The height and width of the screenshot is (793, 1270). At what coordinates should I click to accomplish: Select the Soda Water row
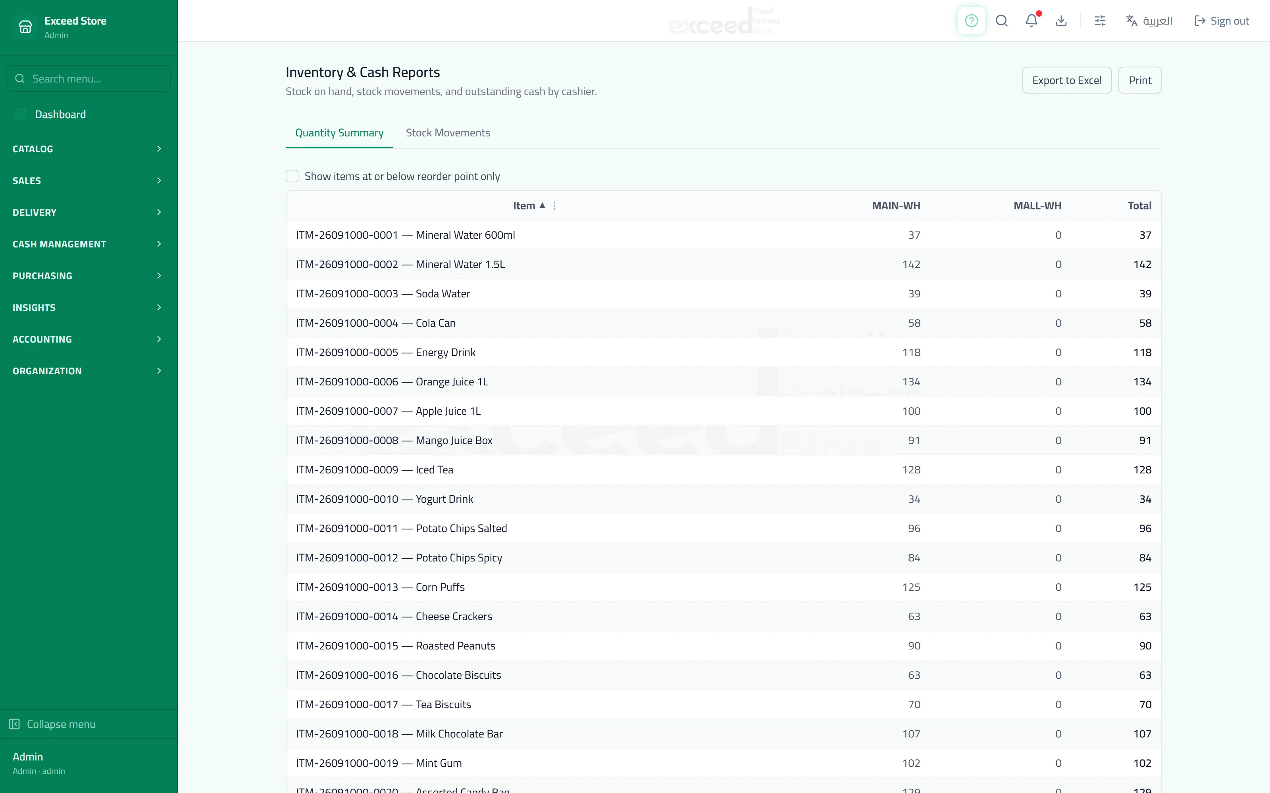(724, 294)
